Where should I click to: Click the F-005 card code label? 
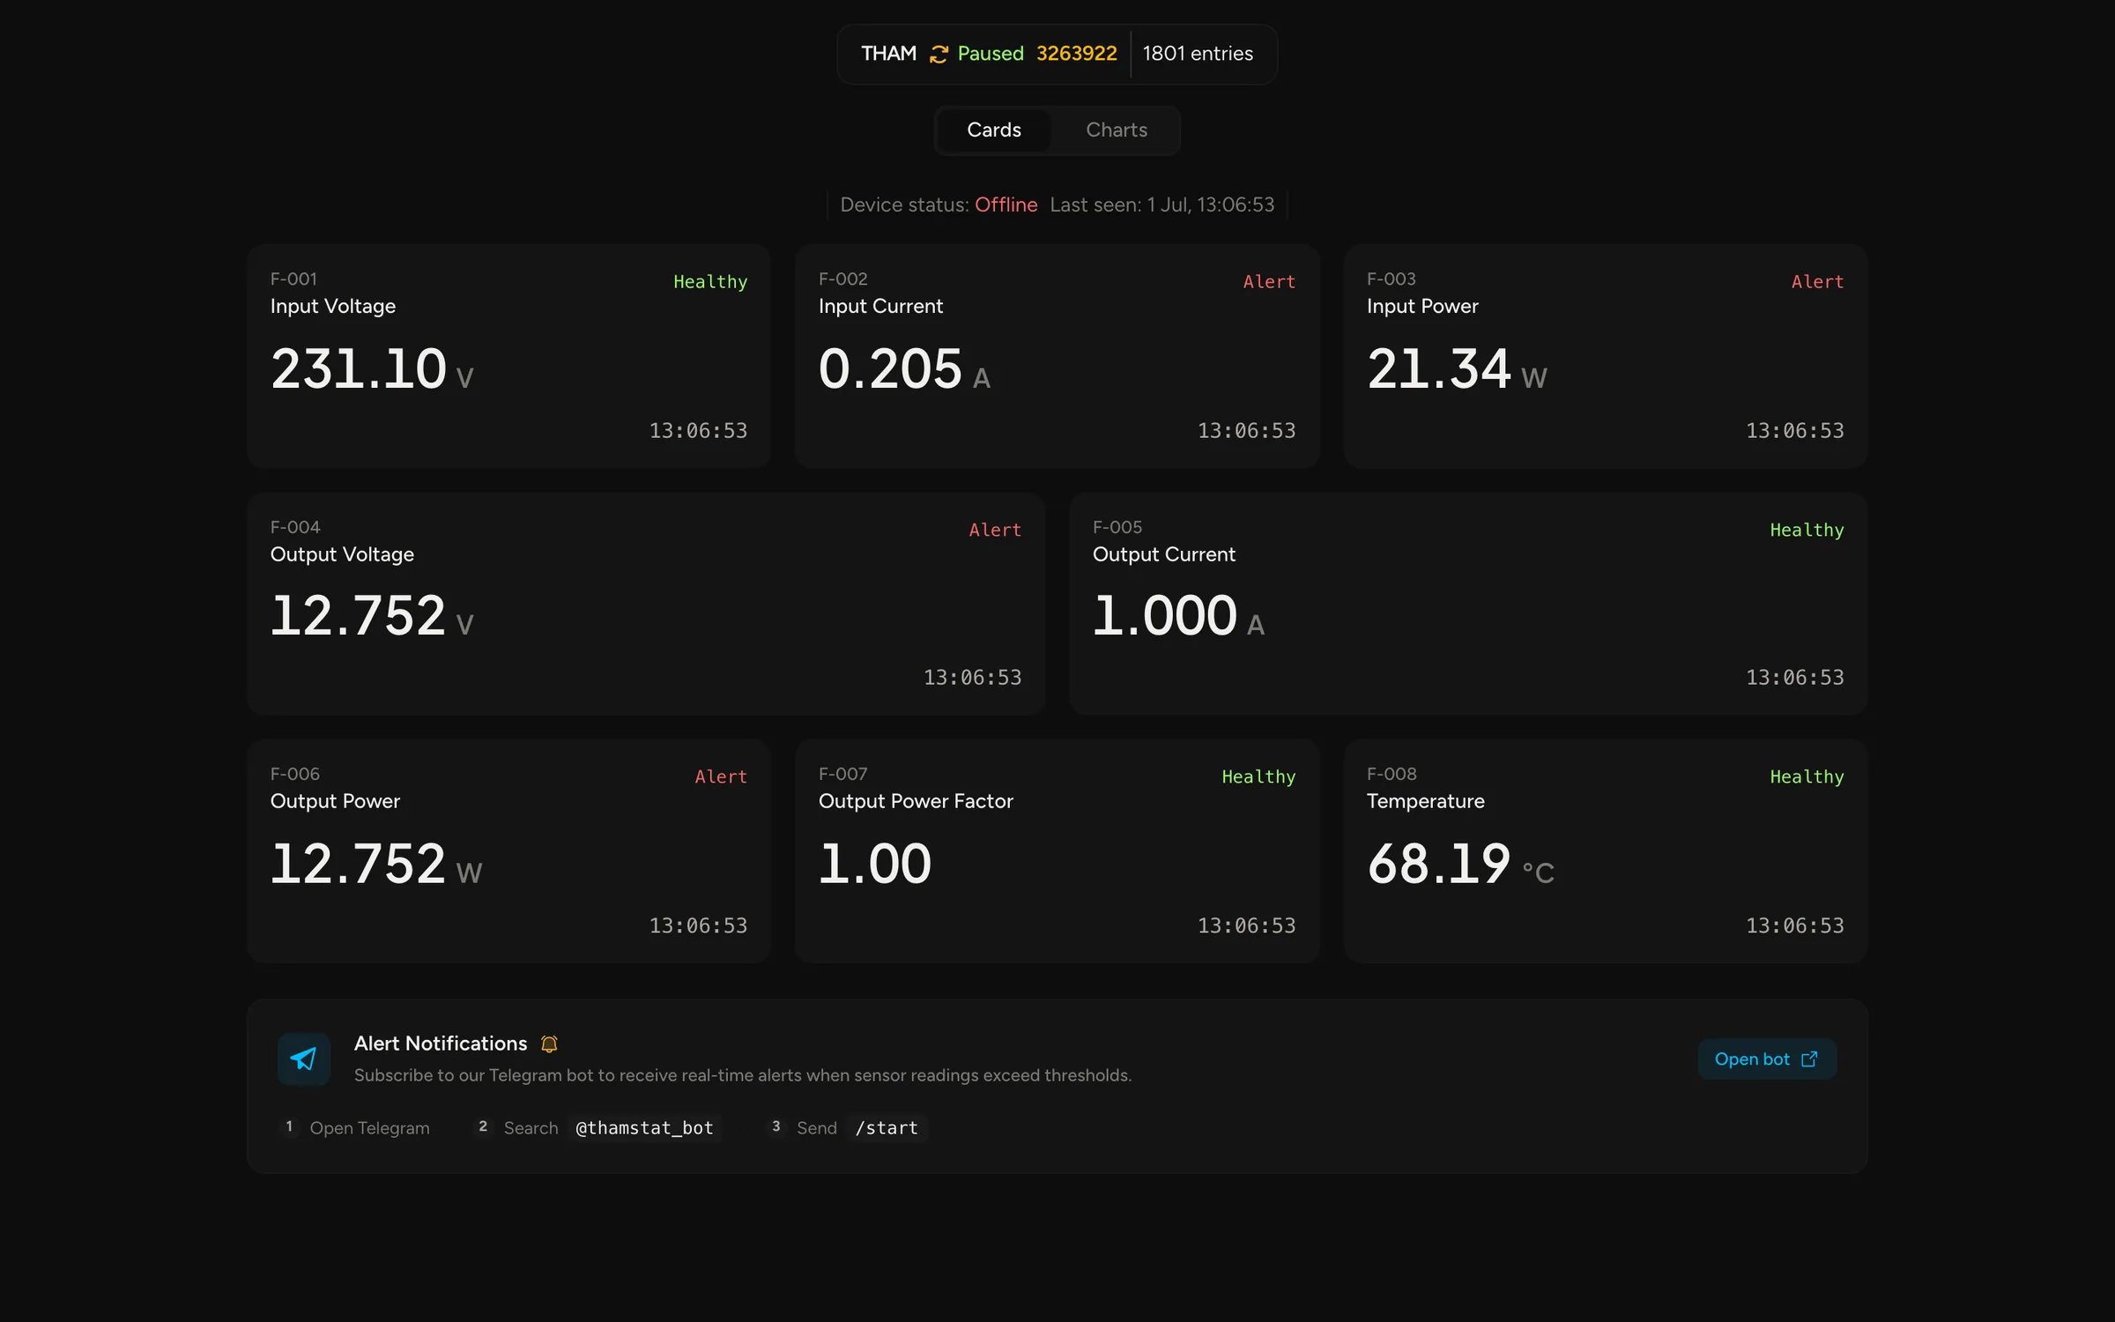[1117, 527]
